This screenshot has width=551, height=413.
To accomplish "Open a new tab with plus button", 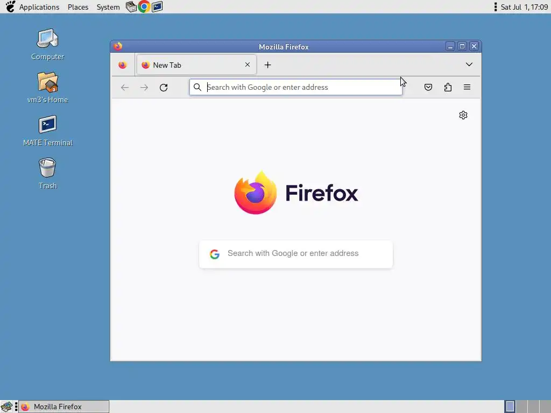I will point(267,65).
